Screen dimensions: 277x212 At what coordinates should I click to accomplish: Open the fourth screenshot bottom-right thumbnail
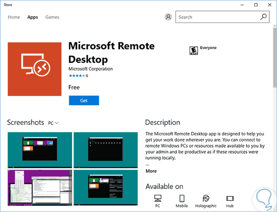[x=106, y=188]
